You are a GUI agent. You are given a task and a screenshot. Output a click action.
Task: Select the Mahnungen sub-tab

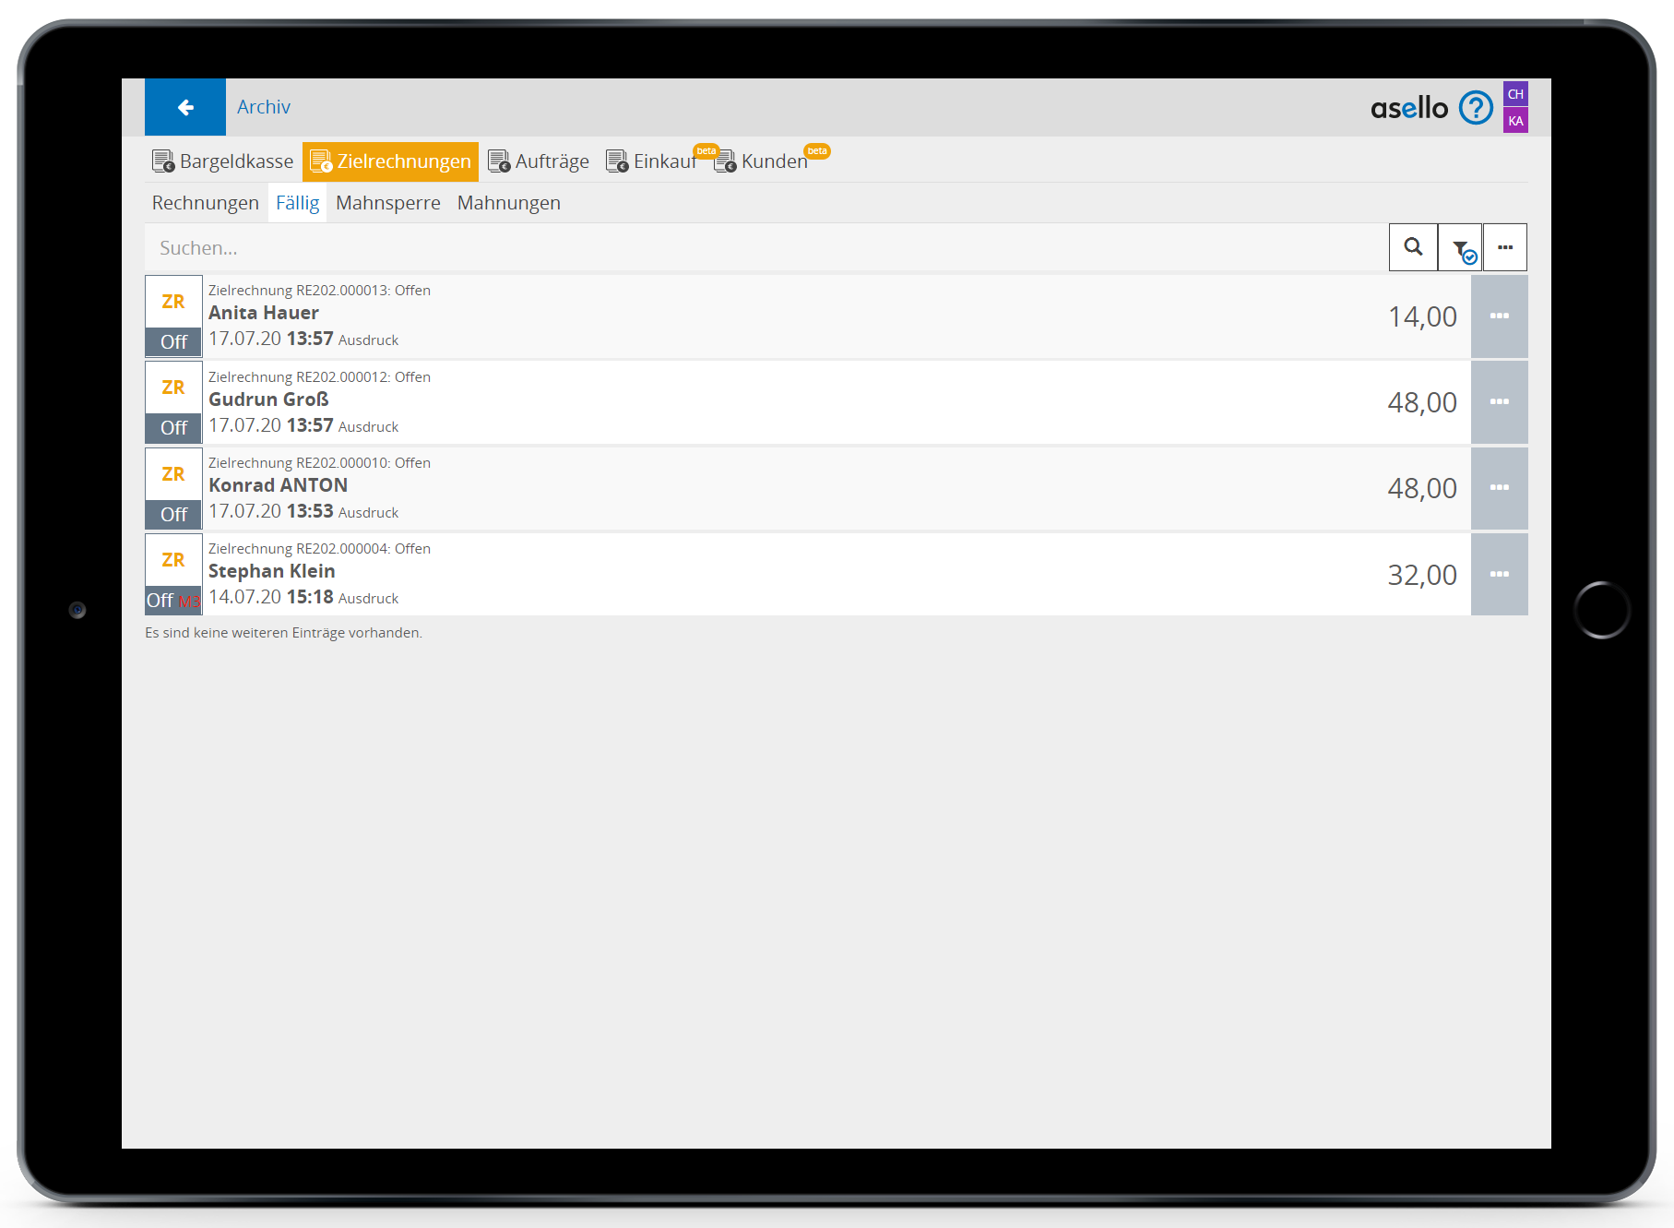[508, 203]
